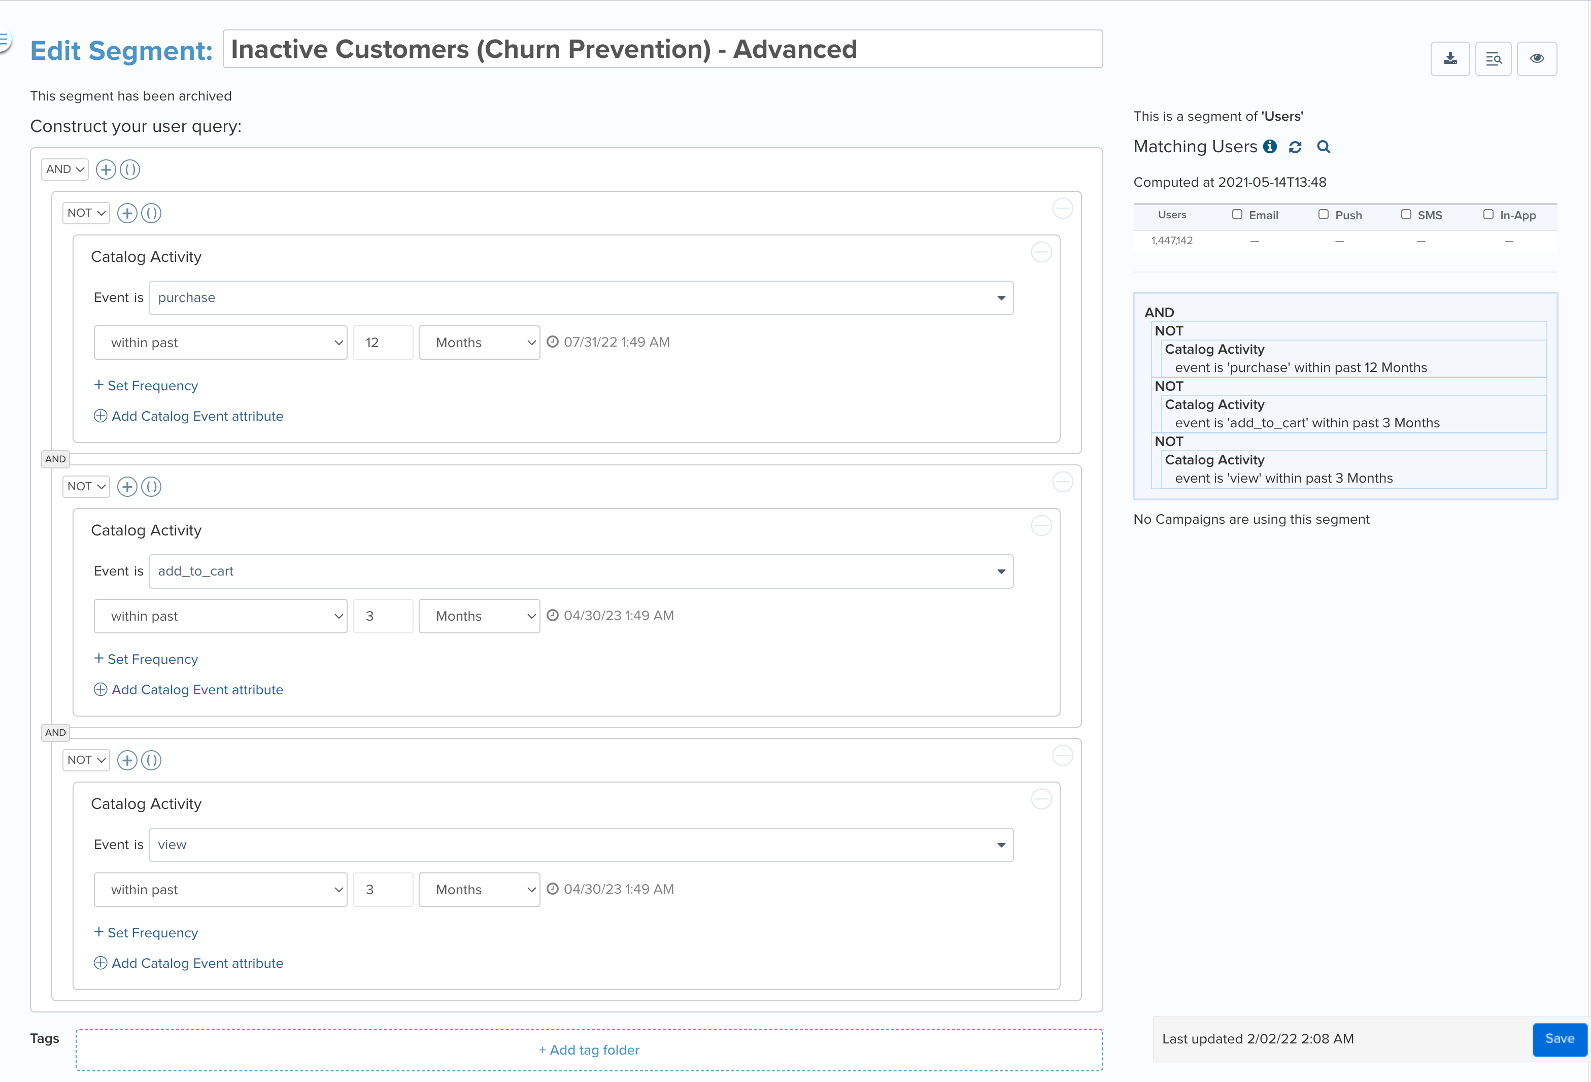Open the Event is view dropdown
Viewport: 1591px width, 1082px height.
pos(581,845)
